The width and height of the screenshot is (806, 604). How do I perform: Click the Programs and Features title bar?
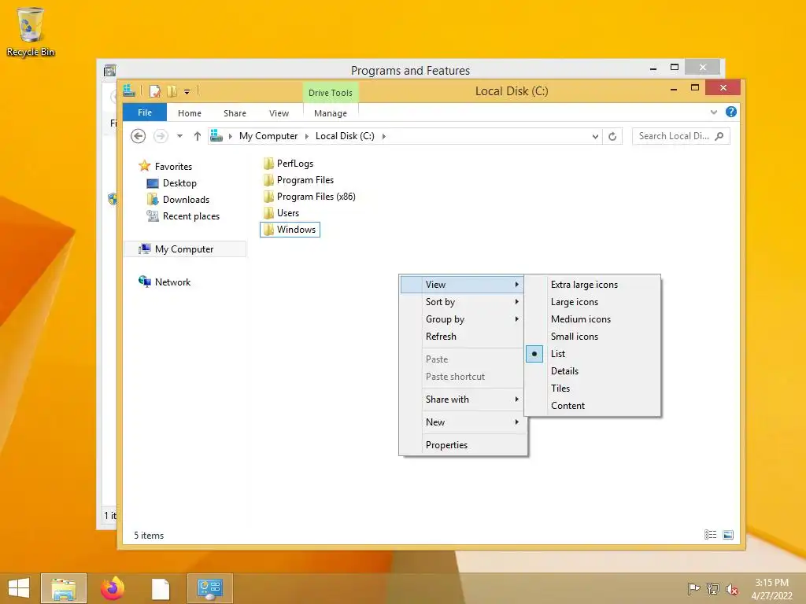(x=410, y=70)
